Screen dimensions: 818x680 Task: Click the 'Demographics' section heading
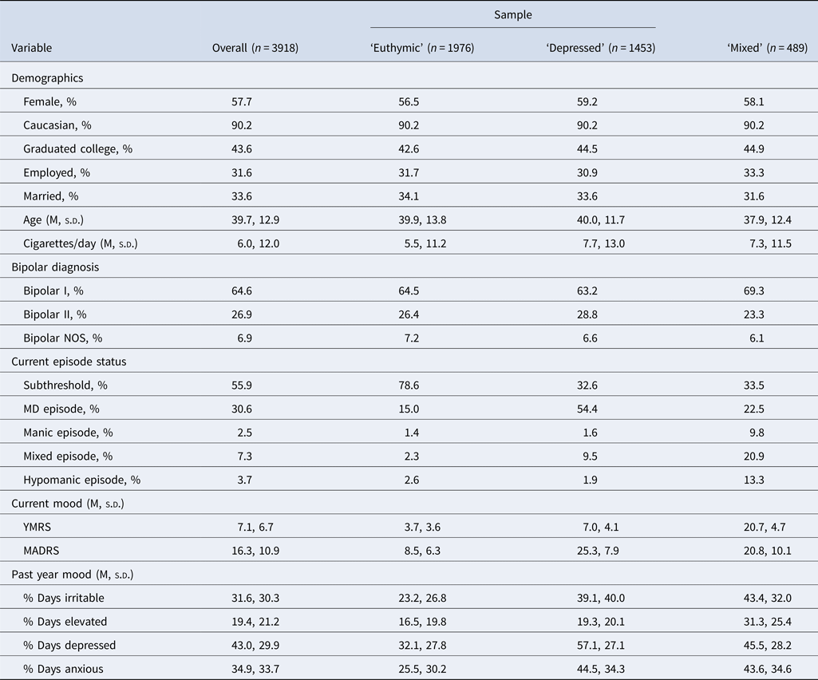point(47,78)
